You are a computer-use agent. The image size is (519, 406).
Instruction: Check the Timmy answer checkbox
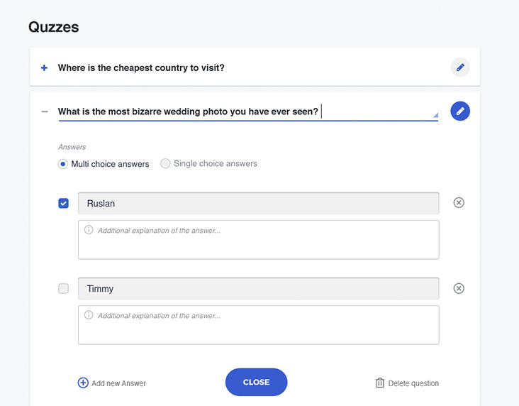pyautogui.click(x=64, y=289)
